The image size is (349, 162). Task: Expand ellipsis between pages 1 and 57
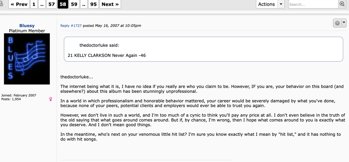(x=42, y=4)
